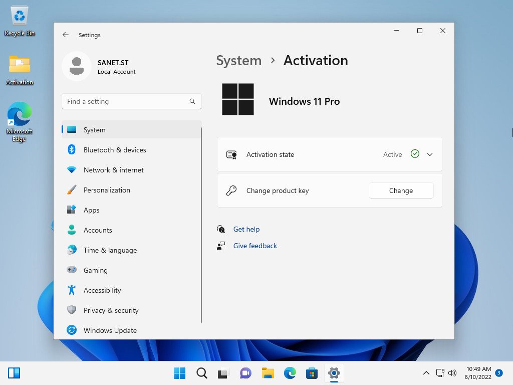This screenshot has height=385, width=513.
Task: Open taskbar Search
Action: point(201,373)
